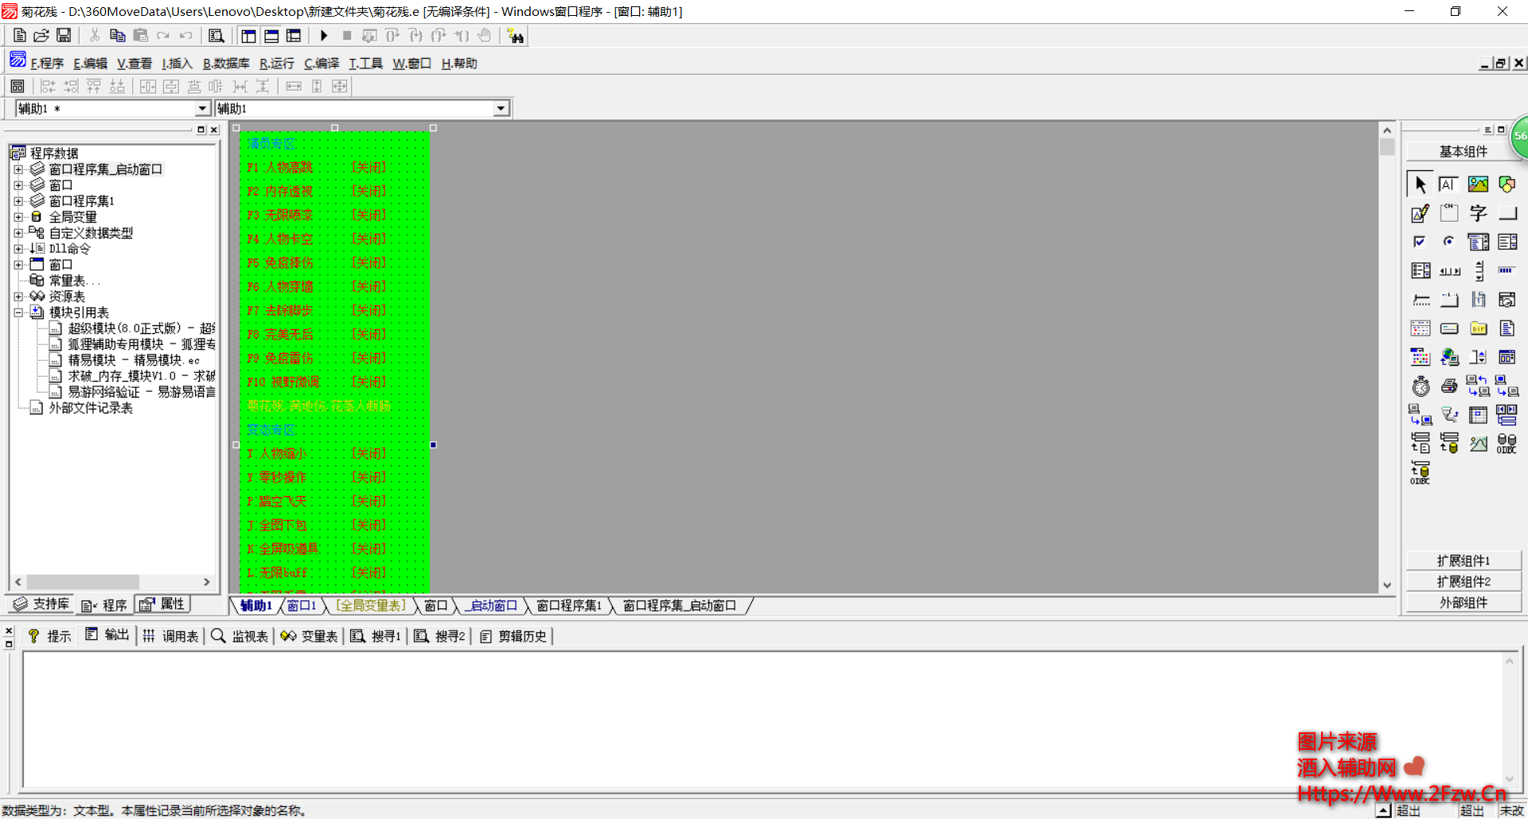Click the Open file folder icon
Viewport: 1528px width, 819px height.
pyautogui.click(x=41, y=36)
